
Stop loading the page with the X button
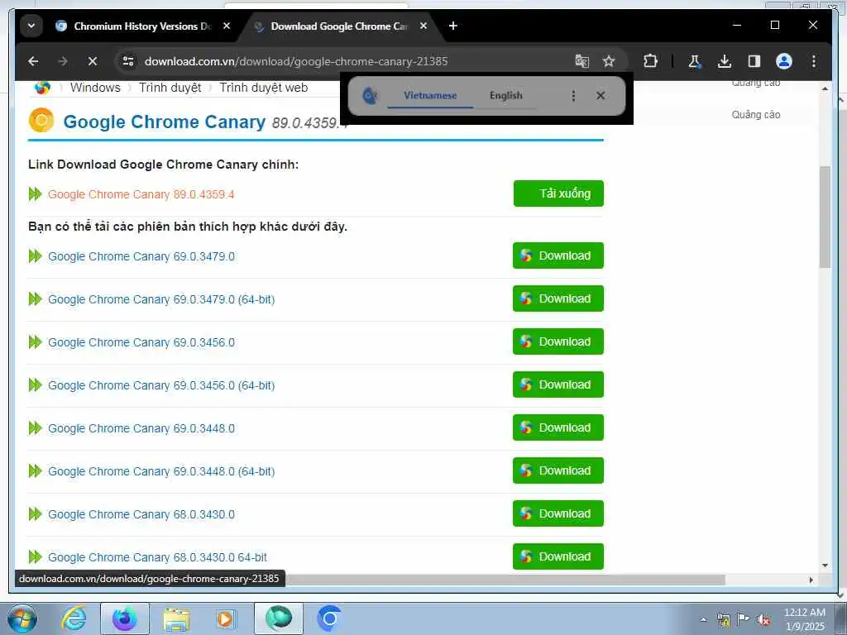(93, 61)
